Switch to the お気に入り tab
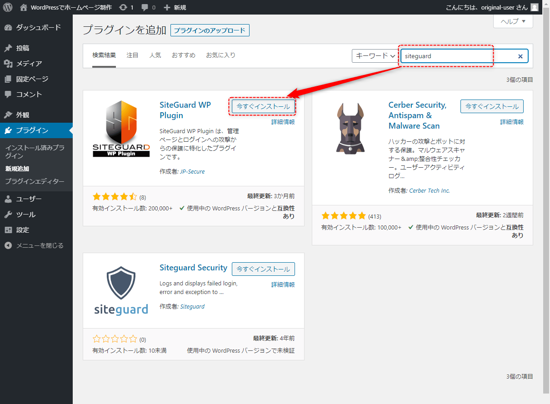550x404 pixels. click(220, 55)
